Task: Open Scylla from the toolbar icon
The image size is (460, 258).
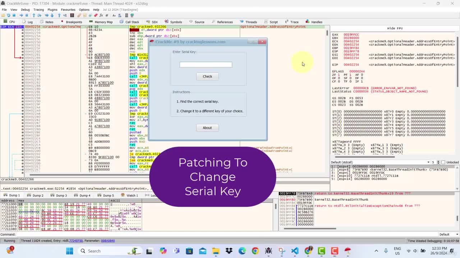Action: pos(72,15)
